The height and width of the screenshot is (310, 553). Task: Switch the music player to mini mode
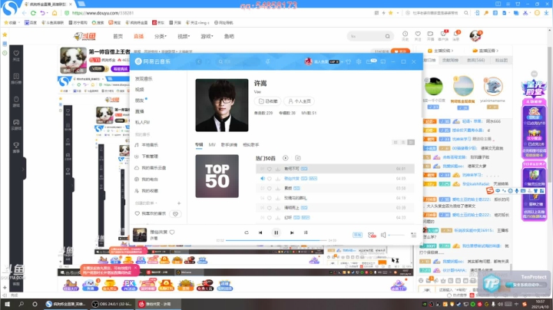(x=383, y=61)
